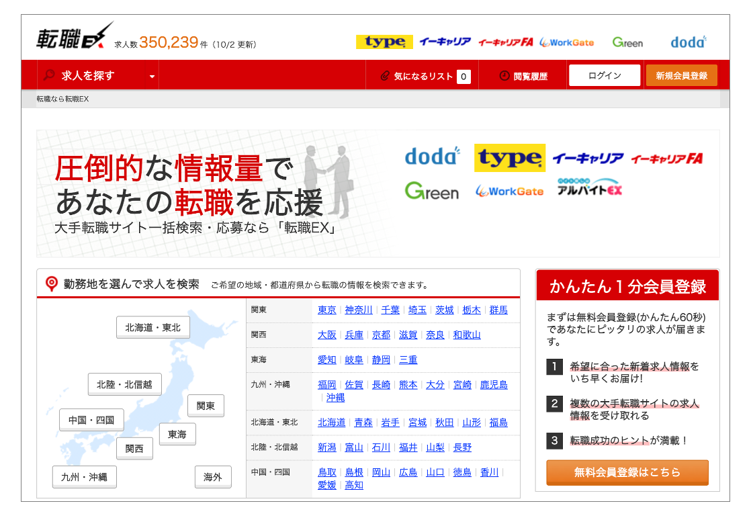Open the 福島 prefecture link
The image size is (751, 520).
[x=498, y=423]
